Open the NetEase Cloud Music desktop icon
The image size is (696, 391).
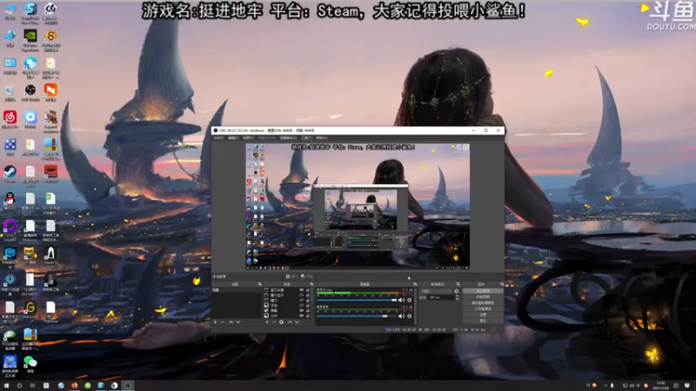point(10,119)
